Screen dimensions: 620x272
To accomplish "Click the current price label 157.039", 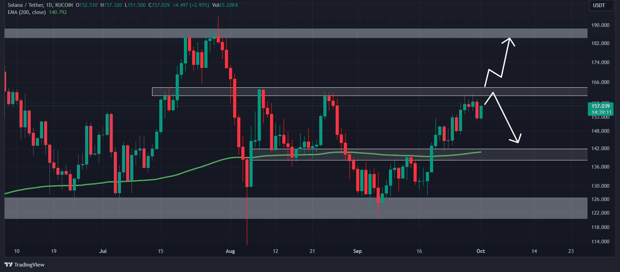I will [x=601, y=106].
